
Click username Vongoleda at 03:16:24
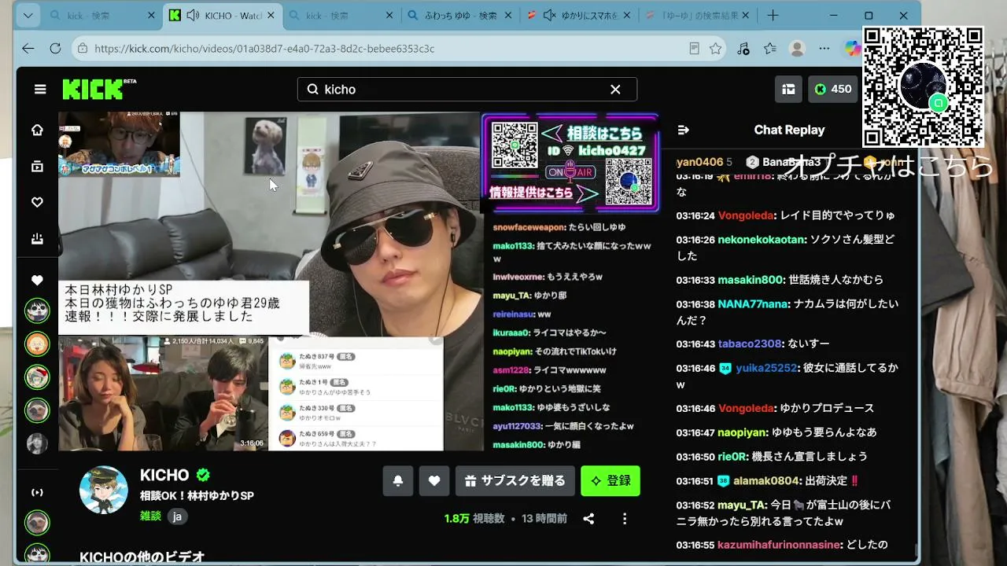tap(746, 215)
